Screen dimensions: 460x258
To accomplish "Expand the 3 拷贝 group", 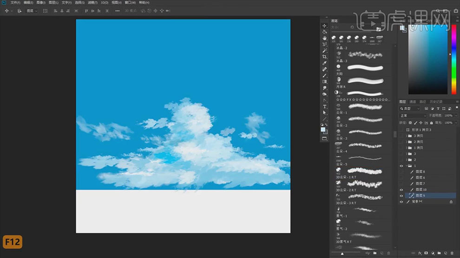I will click(407, 136).
